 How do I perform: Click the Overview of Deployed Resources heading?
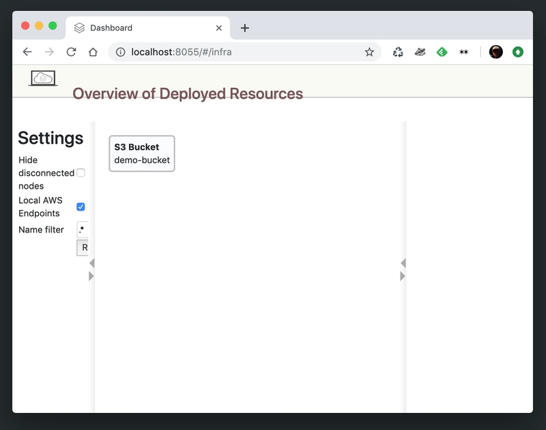(x=188, y=93)
